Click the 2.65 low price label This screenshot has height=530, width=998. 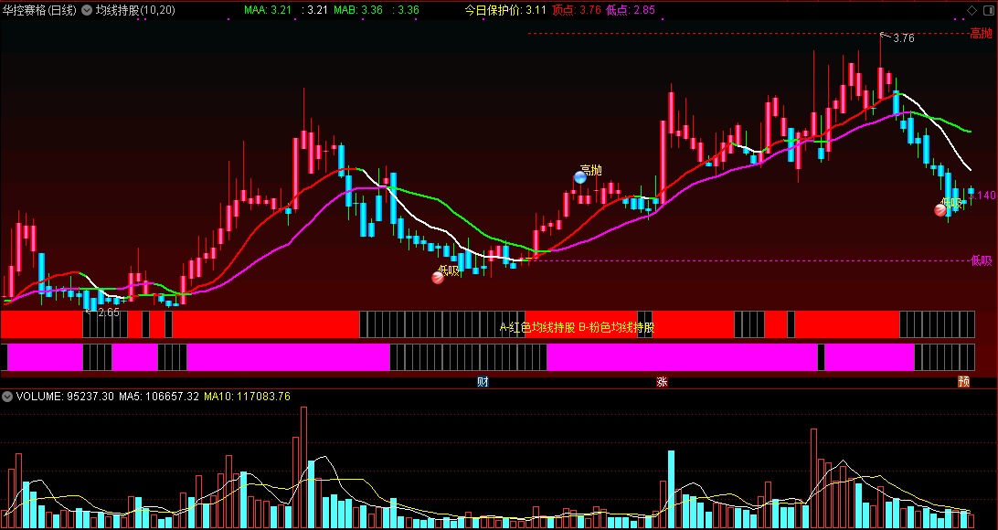[109, 313]
